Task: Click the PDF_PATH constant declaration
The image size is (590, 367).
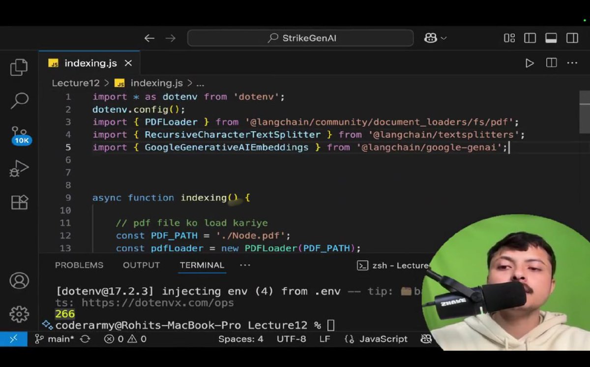Action: (x=174, y=236)
